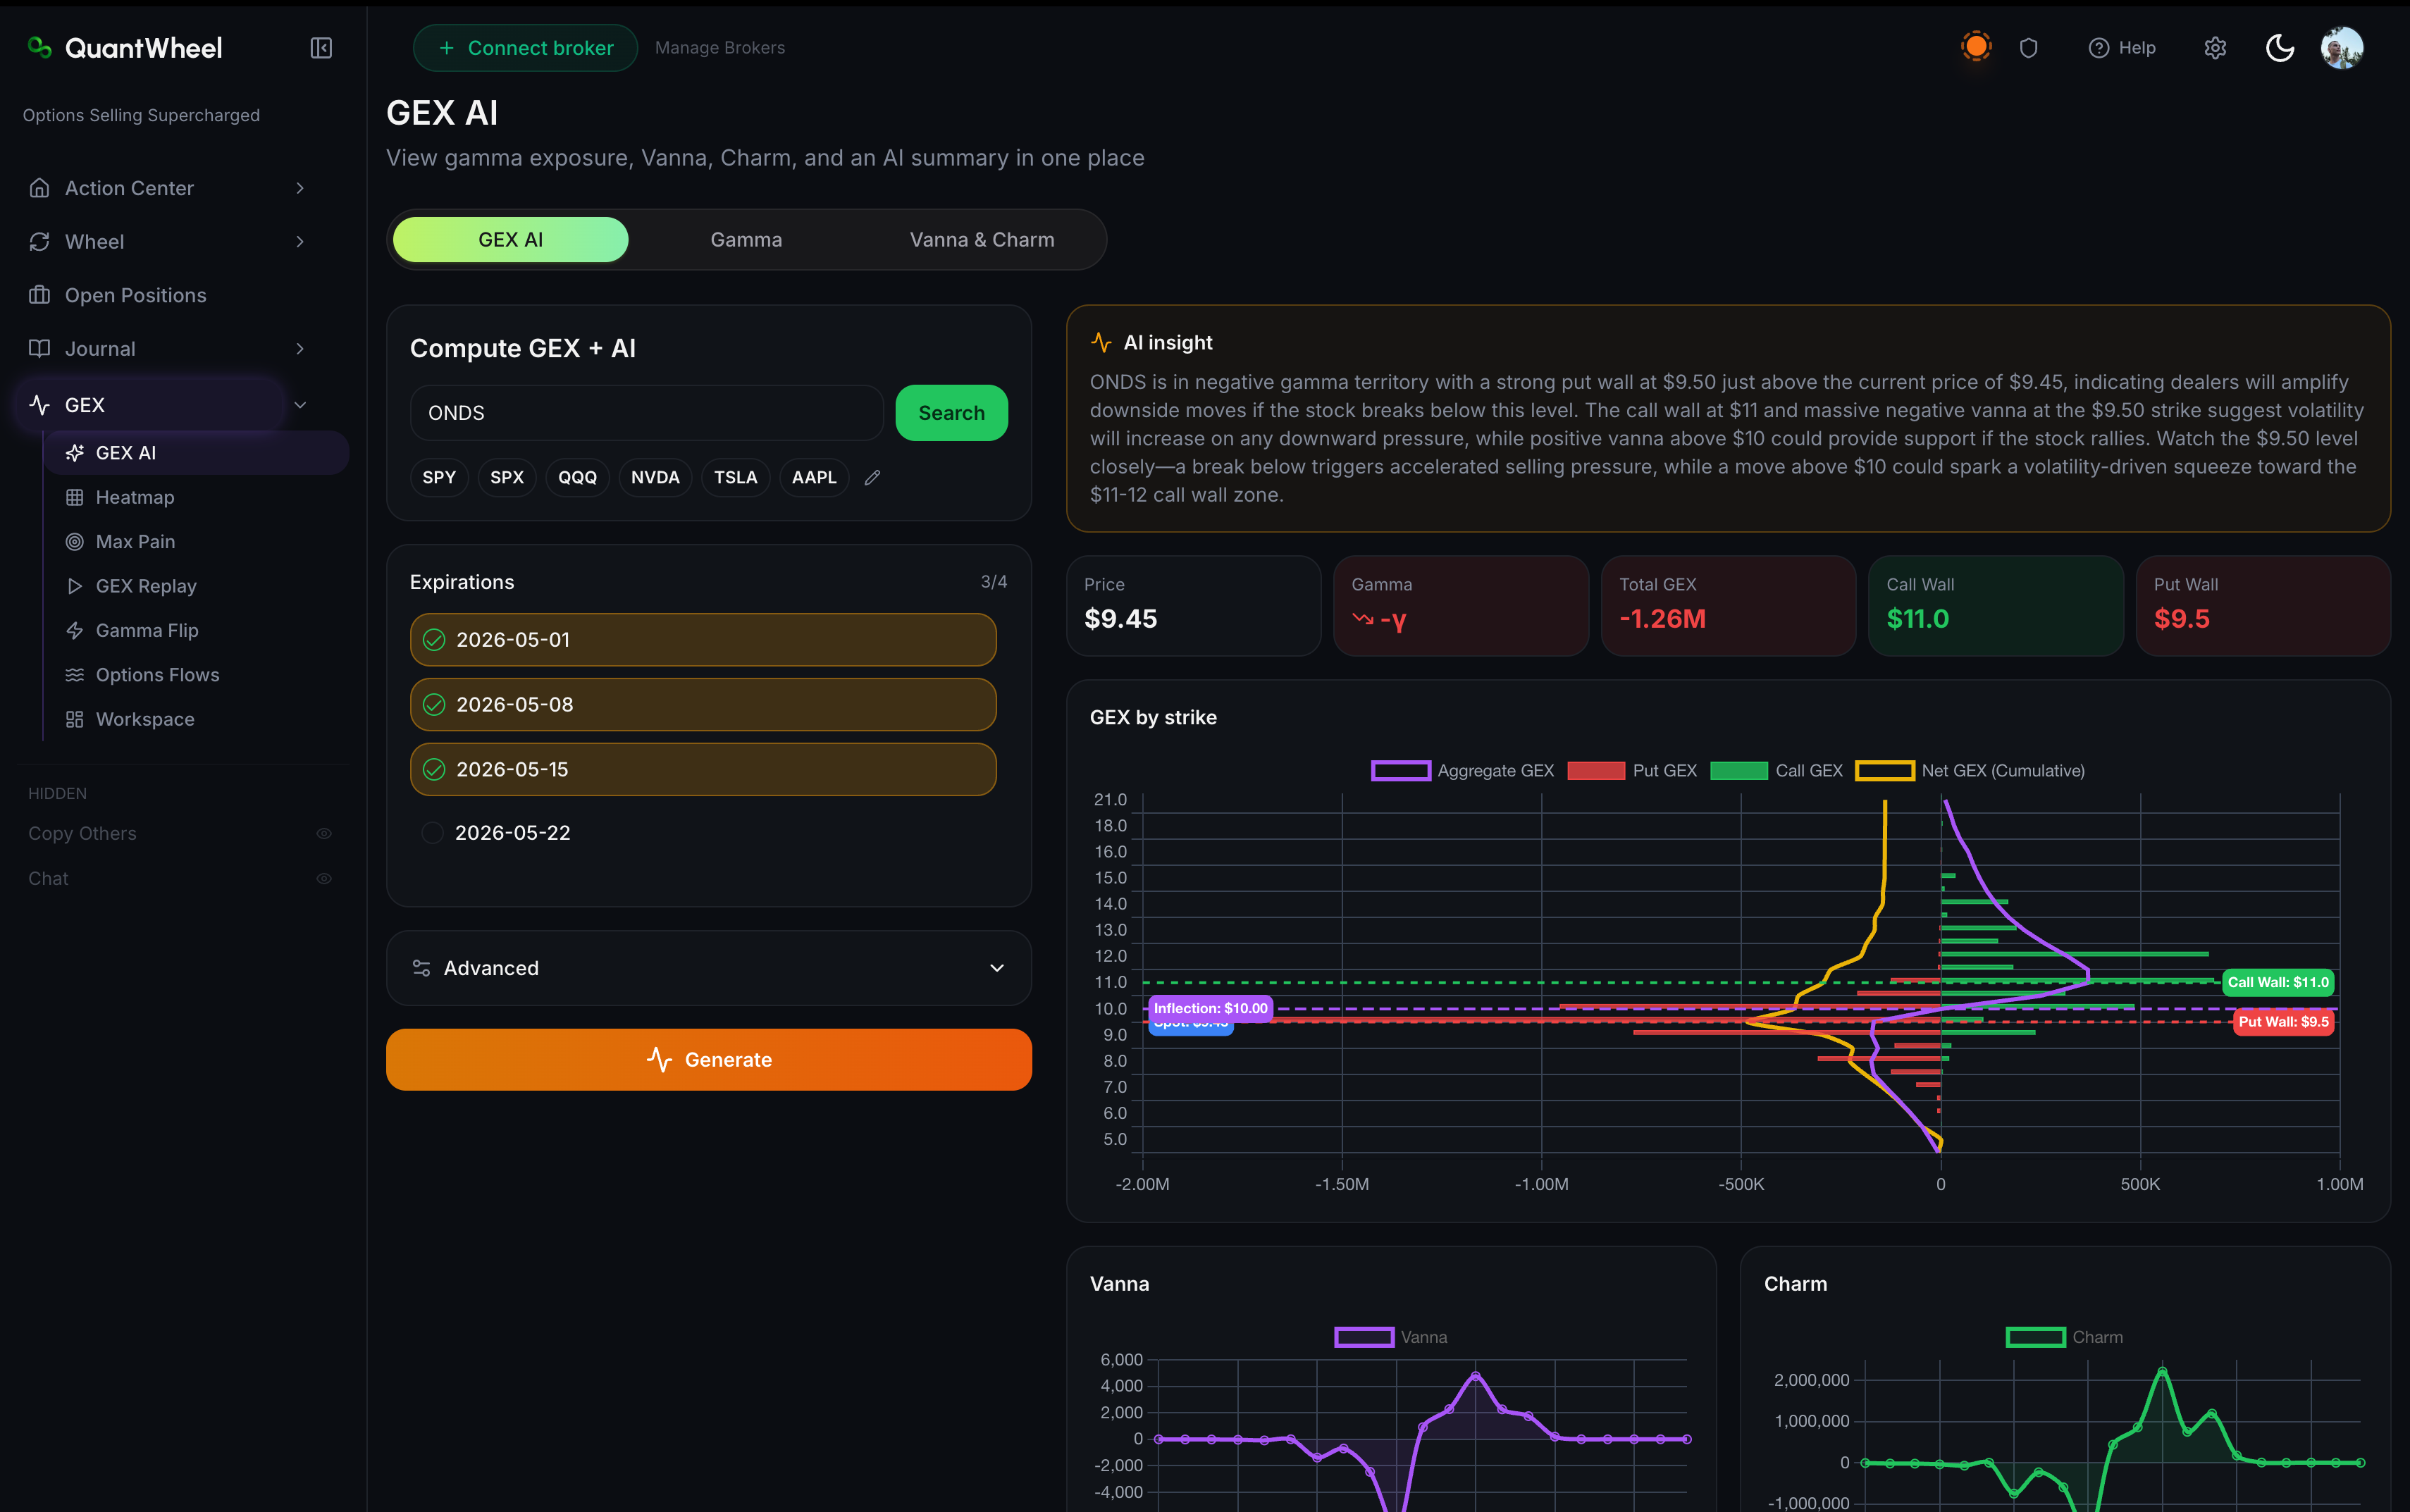Collapse the GEX submenu chevron
This screenshot has height=1512, width=2410.
coord(300,405)
